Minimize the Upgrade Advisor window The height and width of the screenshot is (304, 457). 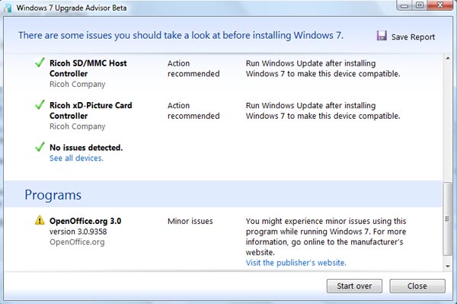click(x=404, y=5)
